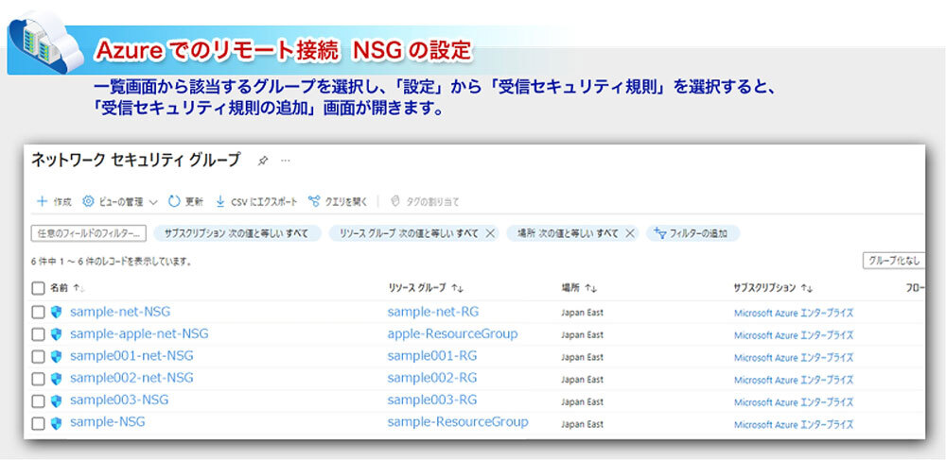Open resource group sample-net-RG

click(433, 312)
